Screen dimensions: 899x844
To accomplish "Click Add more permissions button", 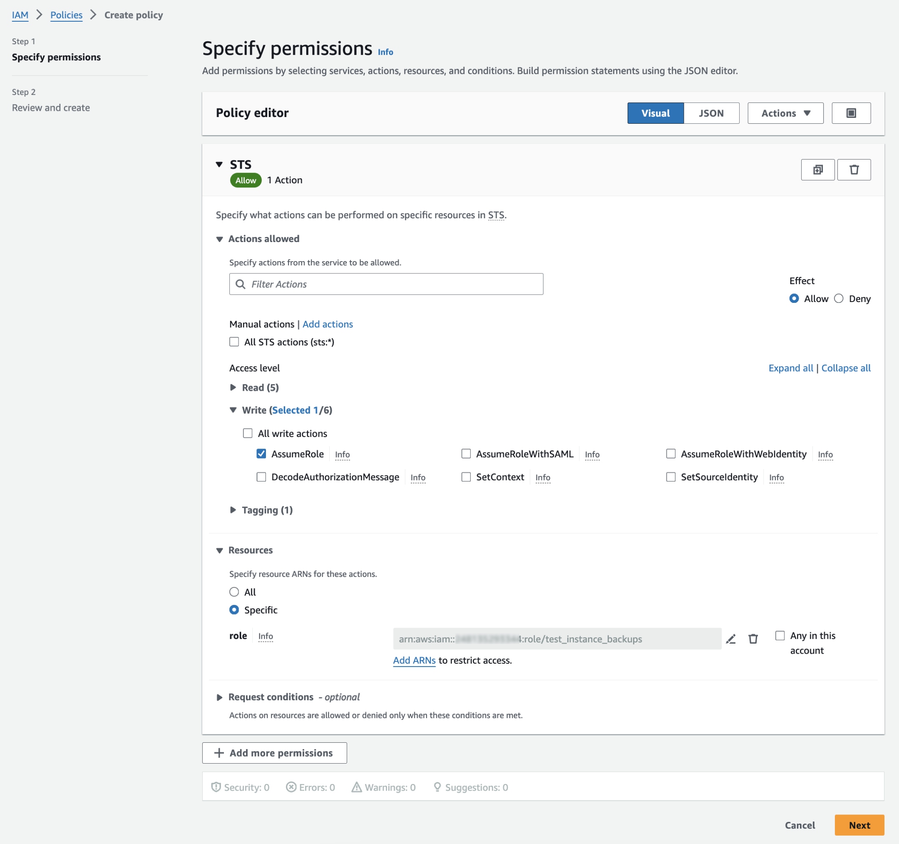I will [275, 753].
